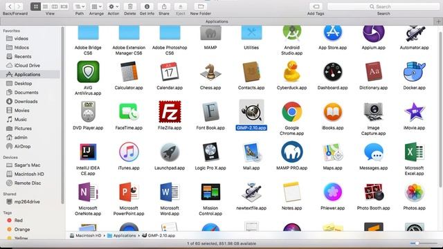
Task: Select the Photos.app icon
Action: (414, 192)
